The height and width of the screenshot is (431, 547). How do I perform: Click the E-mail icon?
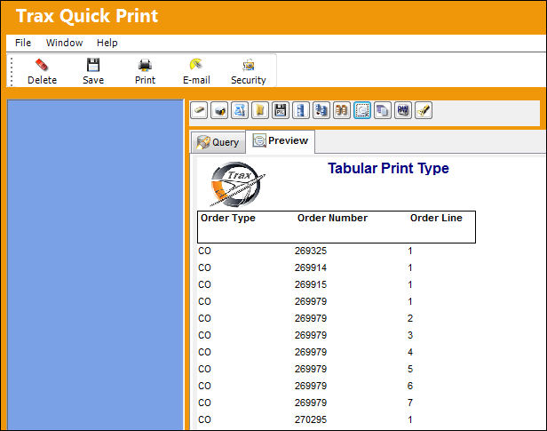[196, 64]
